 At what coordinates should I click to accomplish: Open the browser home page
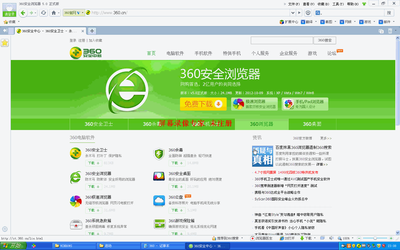[x=54, y=13]
